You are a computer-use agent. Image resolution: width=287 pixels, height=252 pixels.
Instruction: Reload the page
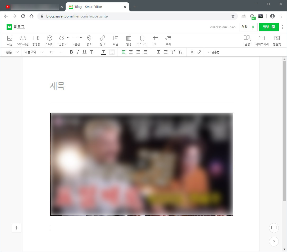pyautogui.click(x=23, y=16)
